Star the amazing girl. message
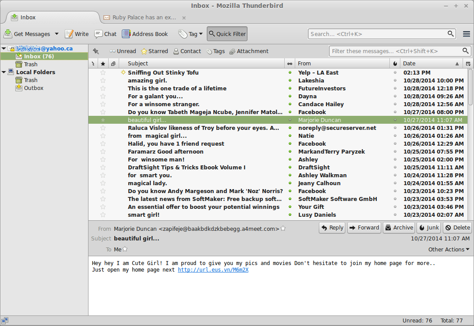 [103, 81]
